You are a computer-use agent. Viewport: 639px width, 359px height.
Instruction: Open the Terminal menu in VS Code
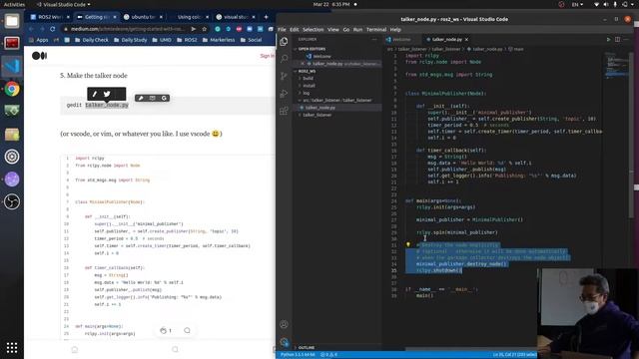[376, 30]
